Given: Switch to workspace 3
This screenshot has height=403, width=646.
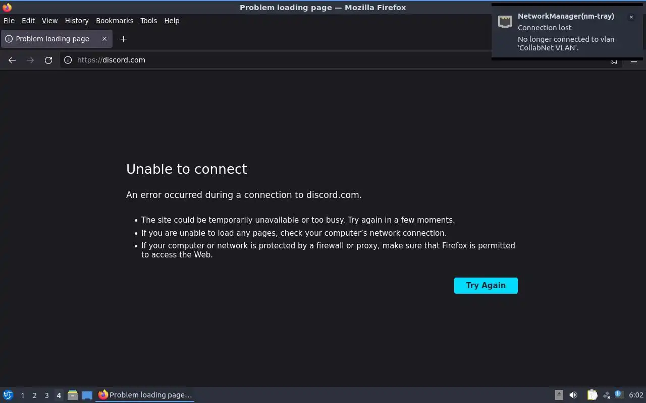Looking at the screenshot, I should coord(46,395).
